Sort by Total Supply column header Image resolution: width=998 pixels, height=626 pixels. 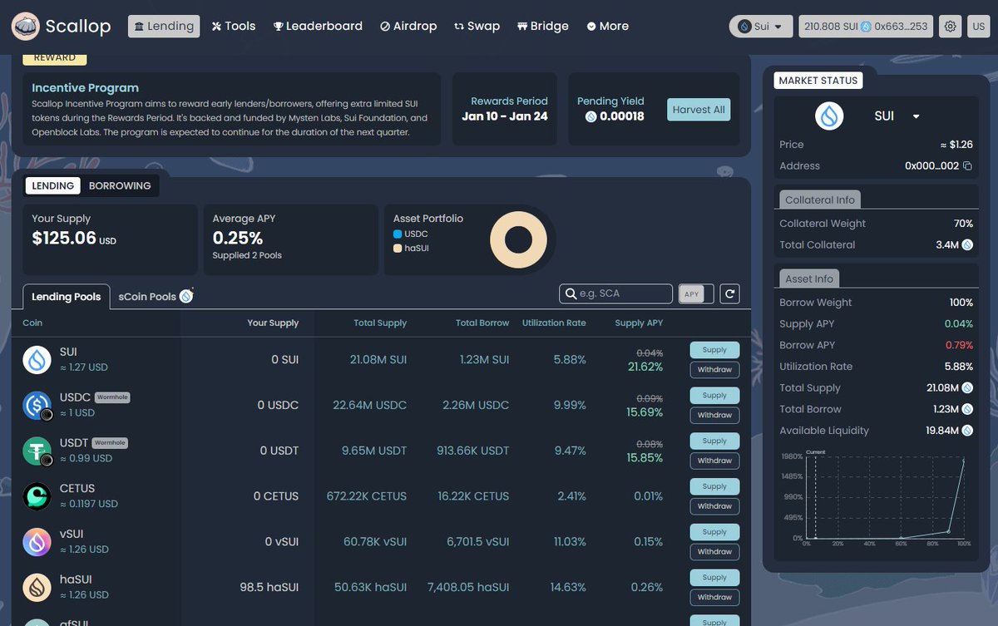pos(380,323)
